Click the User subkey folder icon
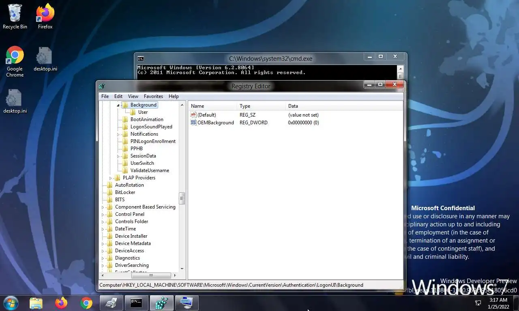The width and height of the screenshot is (519, 311). 133,112
